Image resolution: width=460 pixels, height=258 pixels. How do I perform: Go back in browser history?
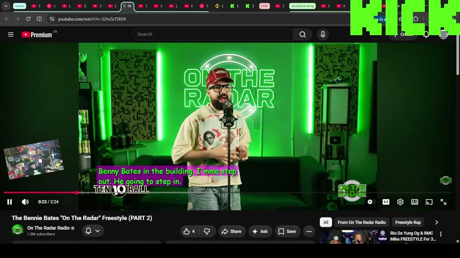coord(7,19)
